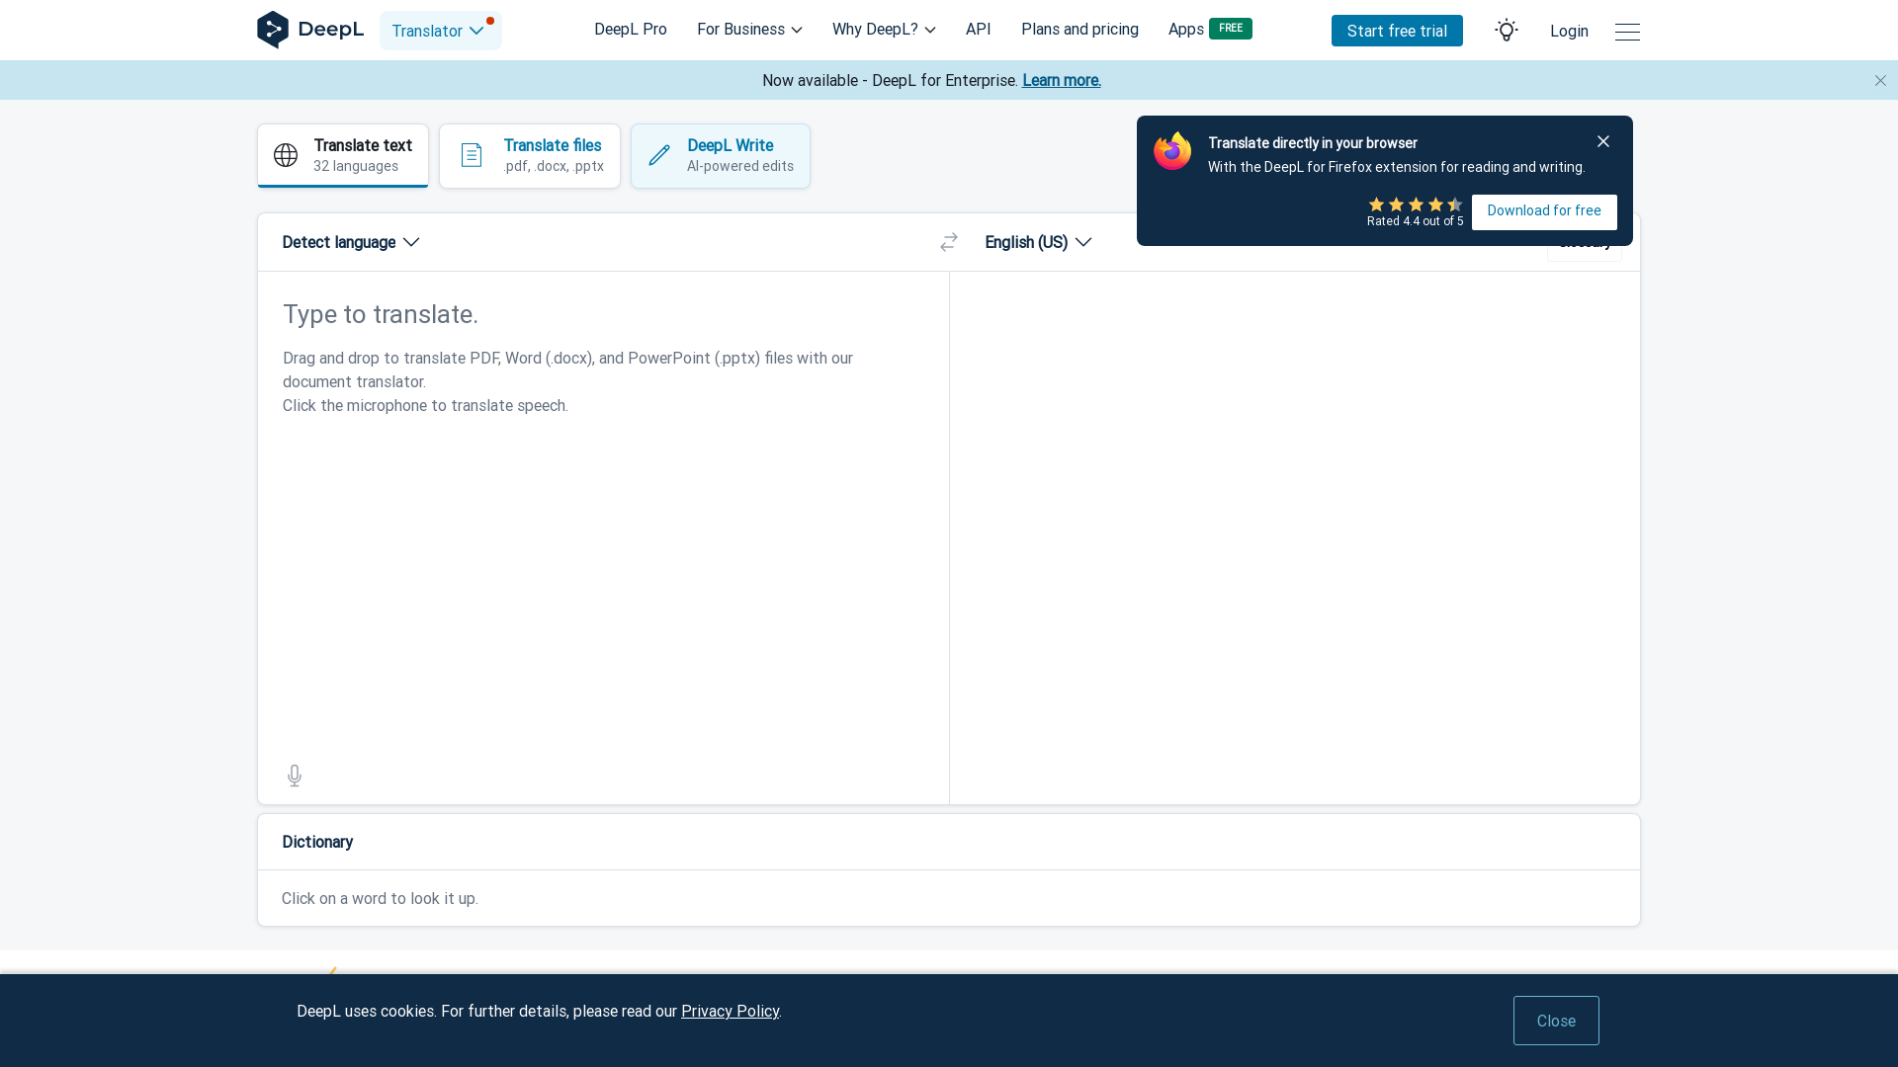Click the swap languages arrow icon

tap(949, 241)
